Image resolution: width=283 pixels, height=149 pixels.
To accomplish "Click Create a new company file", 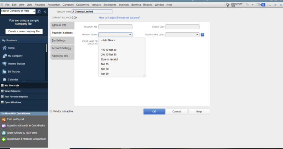I will (x=24, y=31).
